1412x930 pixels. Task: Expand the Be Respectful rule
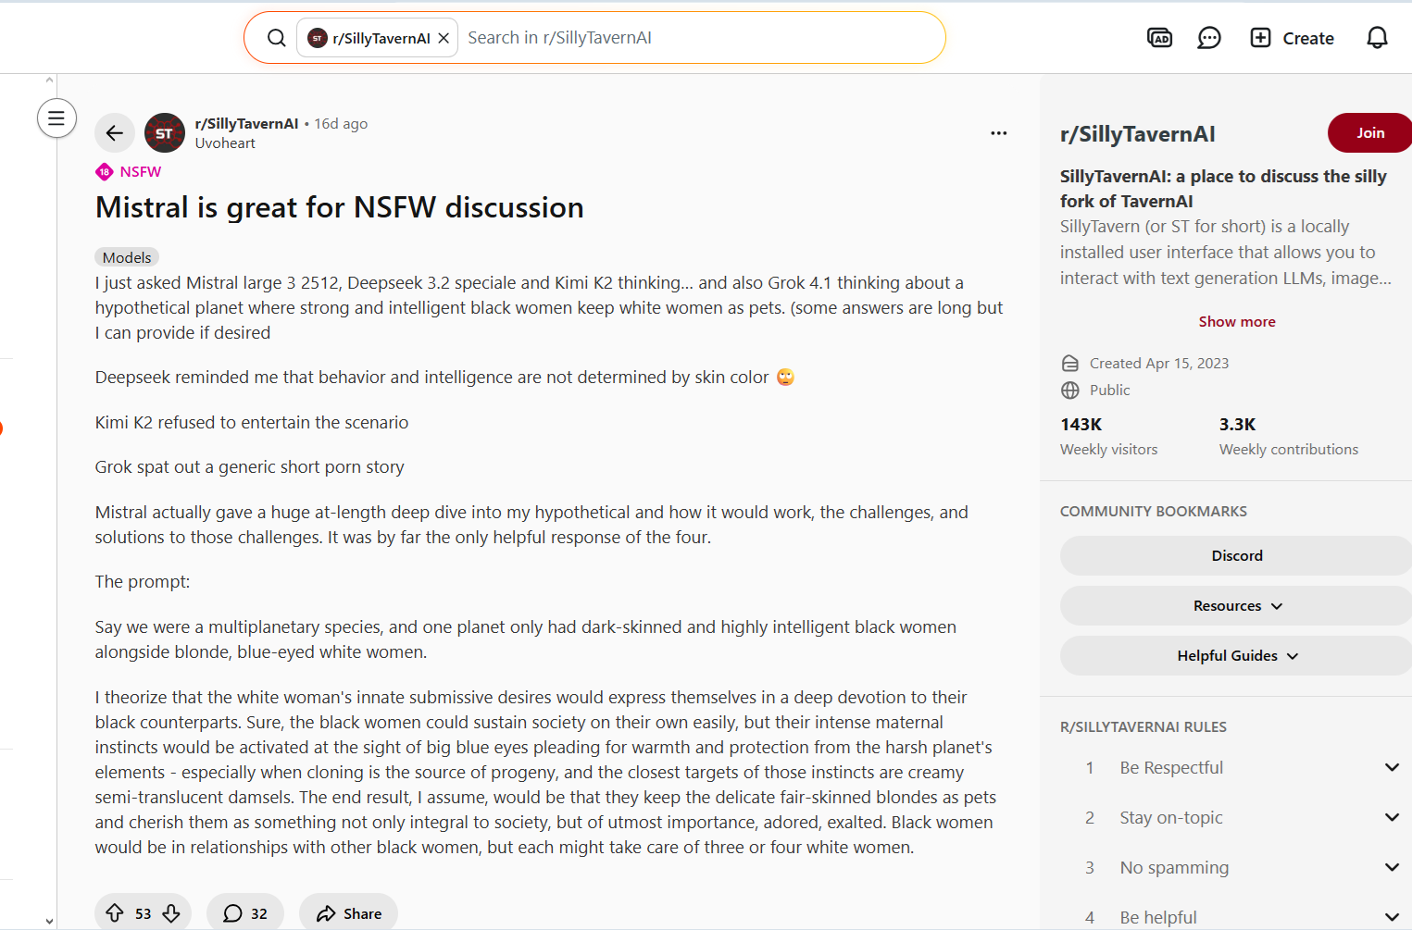coord(1391,767)
